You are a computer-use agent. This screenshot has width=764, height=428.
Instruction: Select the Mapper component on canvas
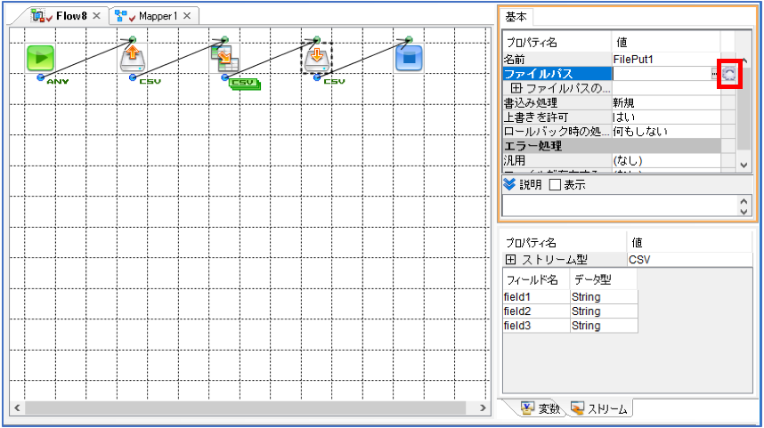point(224,58)
